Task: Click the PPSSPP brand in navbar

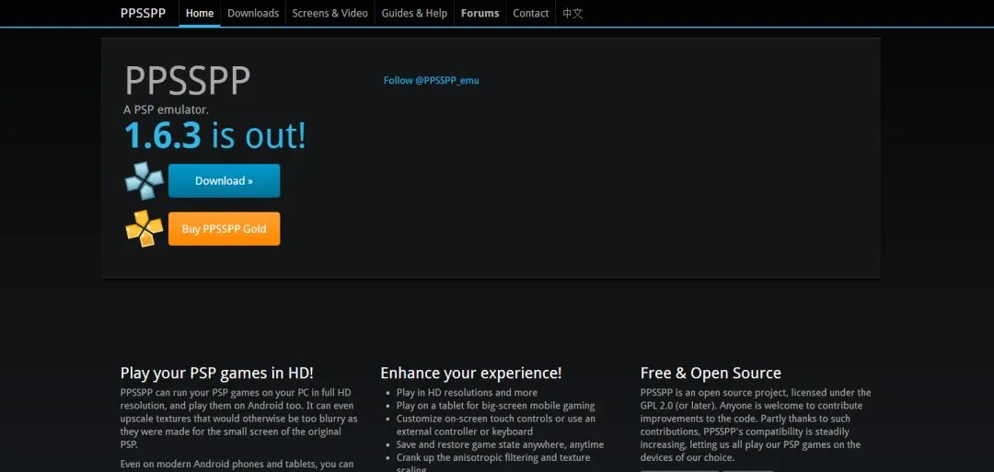Action: (x=144, y=13)
